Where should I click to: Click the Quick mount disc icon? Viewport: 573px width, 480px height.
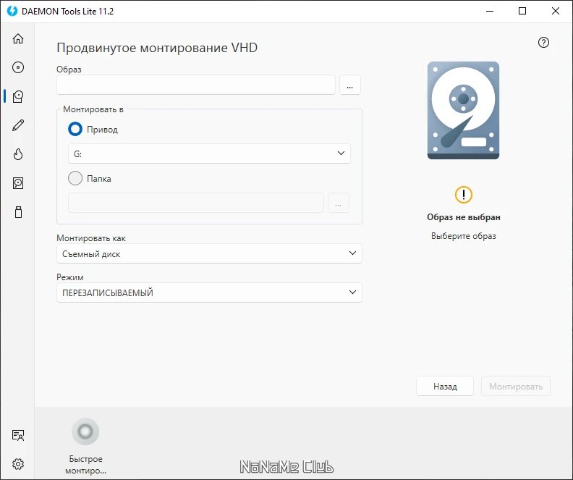[x=85, y=431]
